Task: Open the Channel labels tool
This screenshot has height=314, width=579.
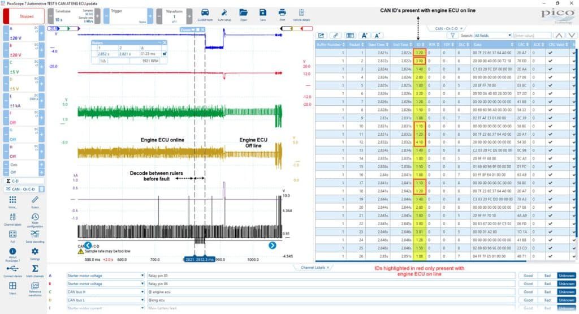Action: click(12, 219)
